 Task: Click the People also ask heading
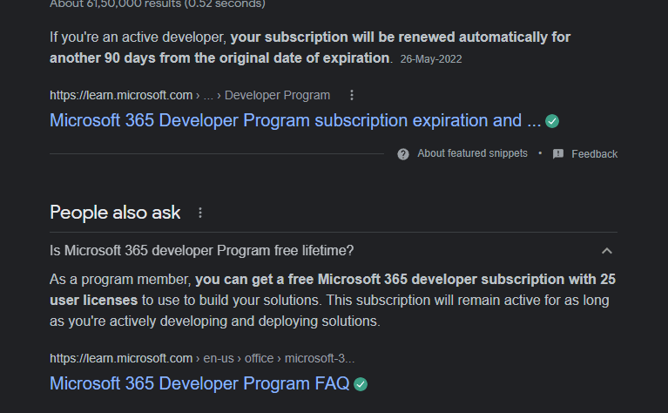[x=115, y=213]
